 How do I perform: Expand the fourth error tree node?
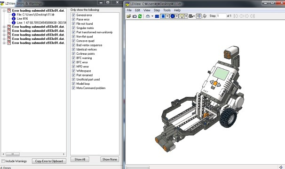point(4,35)
